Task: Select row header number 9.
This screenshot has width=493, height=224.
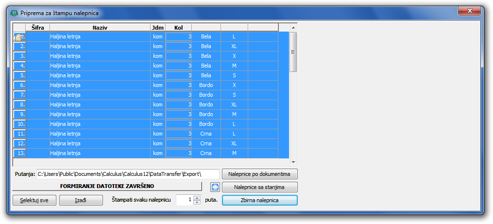Action: (19, 115)
